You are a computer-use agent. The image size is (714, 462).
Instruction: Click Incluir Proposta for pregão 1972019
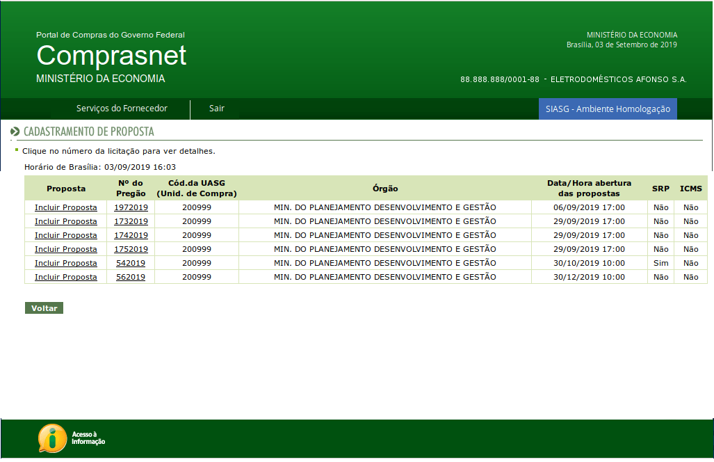[x=66, y=207]
